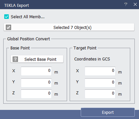Click the Base Point group label

[20, 48]
